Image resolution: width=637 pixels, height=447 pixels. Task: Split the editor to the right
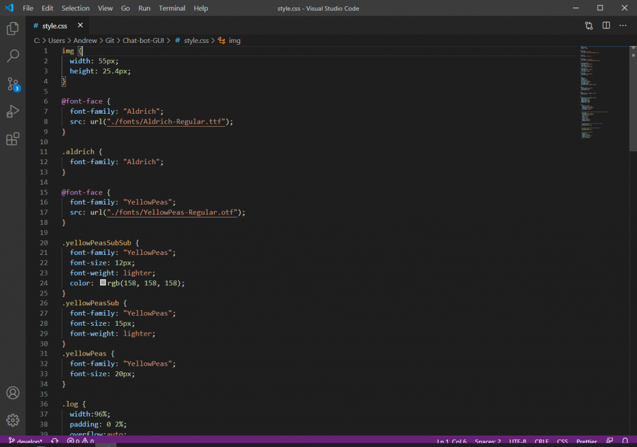tap(606, 25)
